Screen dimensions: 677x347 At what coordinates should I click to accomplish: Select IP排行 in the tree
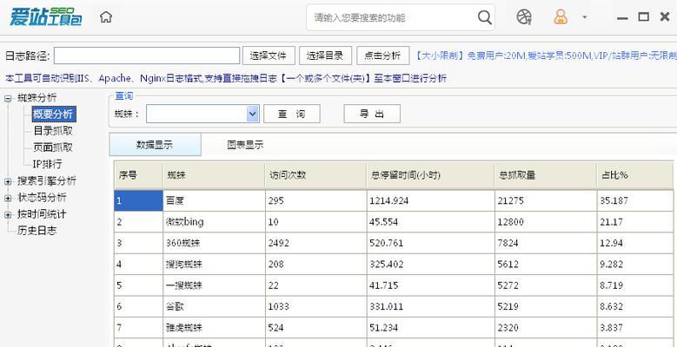click(x=48, y=164)
